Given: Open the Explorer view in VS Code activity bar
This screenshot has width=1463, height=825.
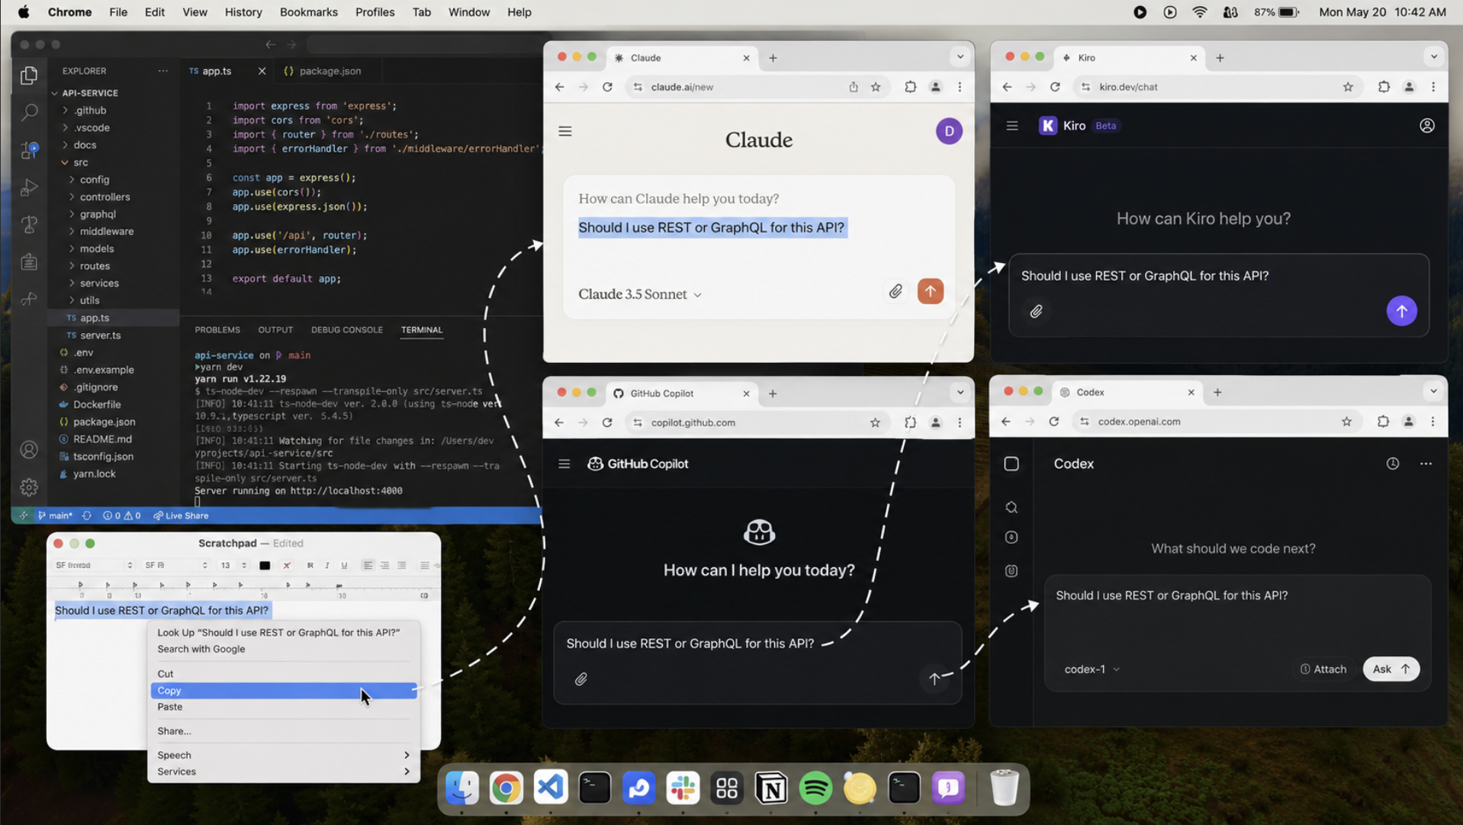Looking at the screenshot, I should point(29,75).
